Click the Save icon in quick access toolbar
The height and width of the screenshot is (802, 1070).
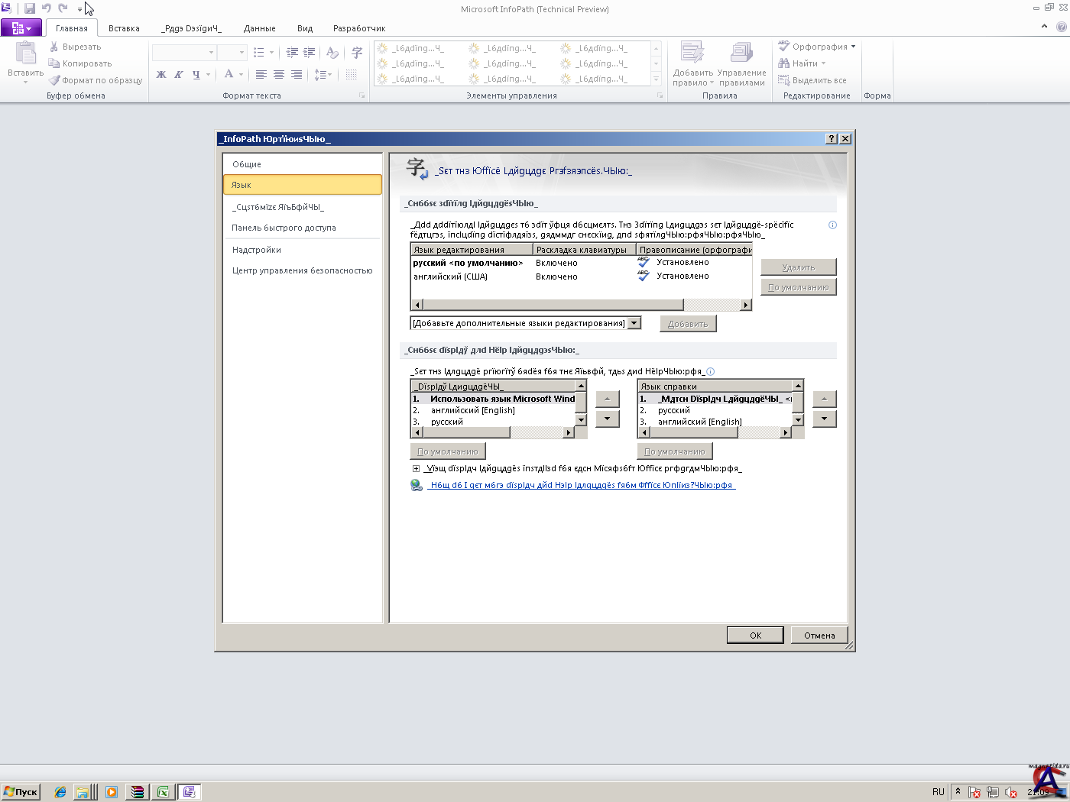(x=30, y=8)
